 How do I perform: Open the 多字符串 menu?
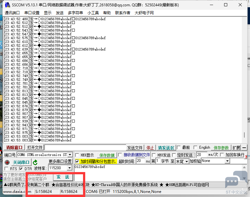tap(75, 13)
